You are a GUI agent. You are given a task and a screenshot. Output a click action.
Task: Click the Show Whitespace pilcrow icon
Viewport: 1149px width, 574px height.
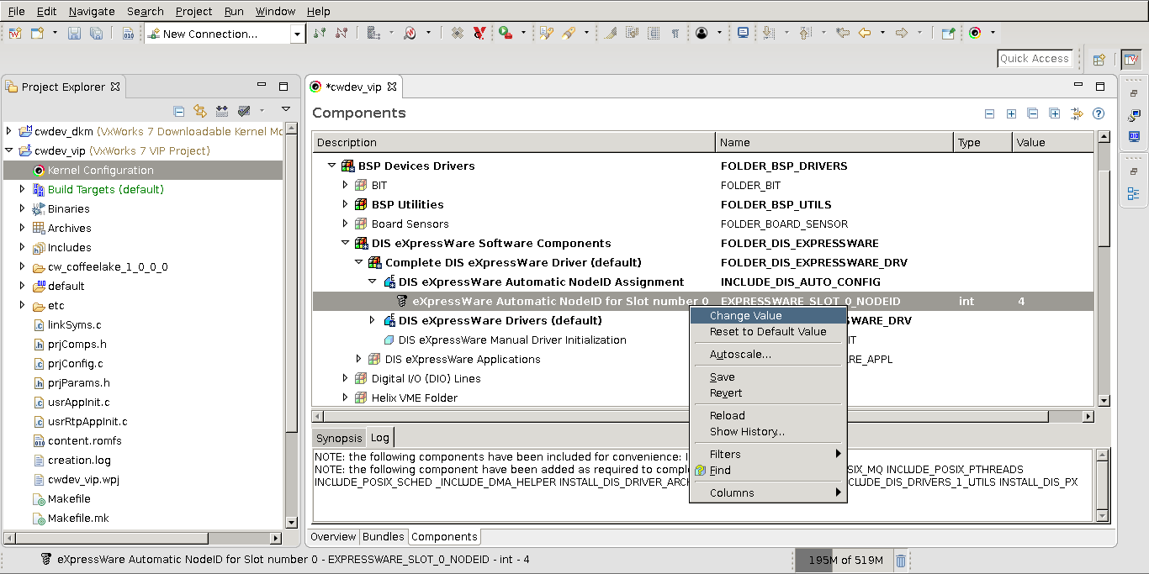(x=675, y=34)
